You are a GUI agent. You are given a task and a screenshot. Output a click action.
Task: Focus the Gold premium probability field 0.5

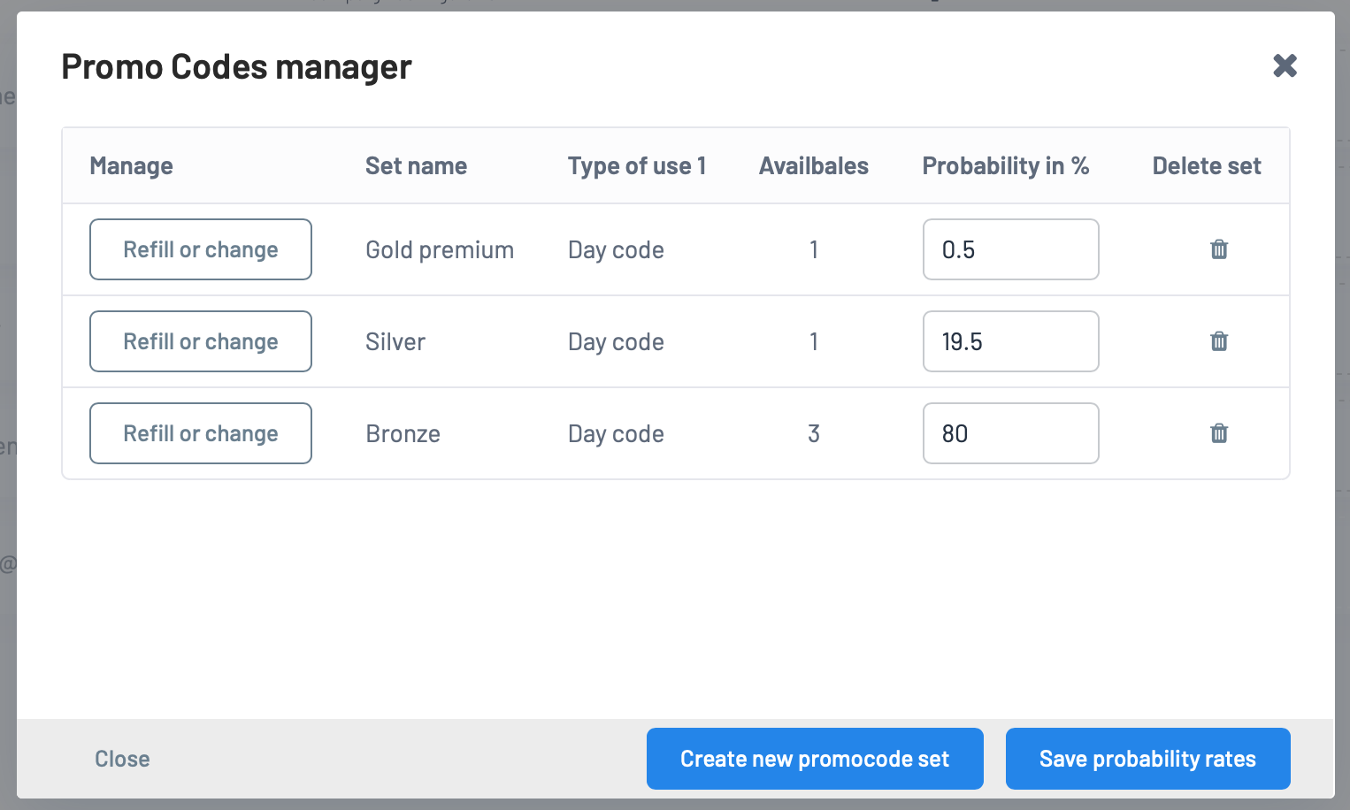[x=1010, y=249]
